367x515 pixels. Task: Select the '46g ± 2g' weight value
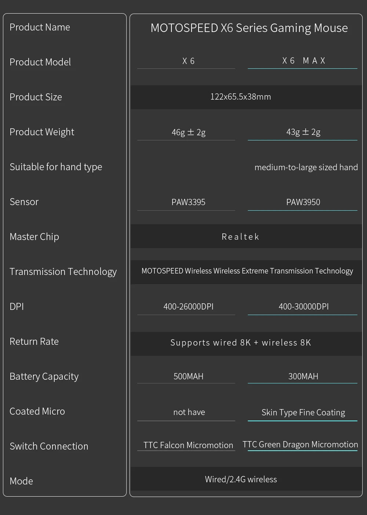(188, 132)
